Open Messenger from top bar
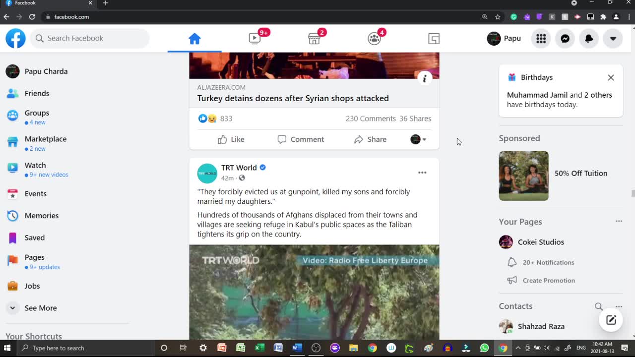 click(565, 38)
